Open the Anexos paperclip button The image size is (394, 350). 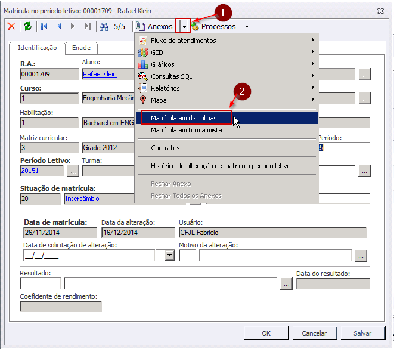click(154, 26)
